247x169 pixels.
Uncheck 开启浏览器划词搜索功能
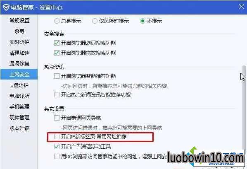point(57,43)
